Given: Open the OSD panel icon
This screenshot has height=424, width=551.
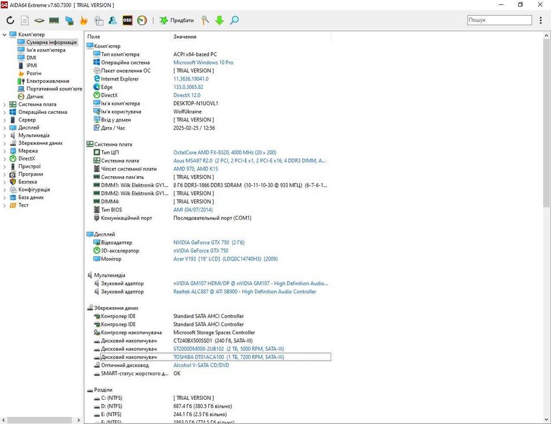Looking at the screenshot, I should (x=127, y=21).
